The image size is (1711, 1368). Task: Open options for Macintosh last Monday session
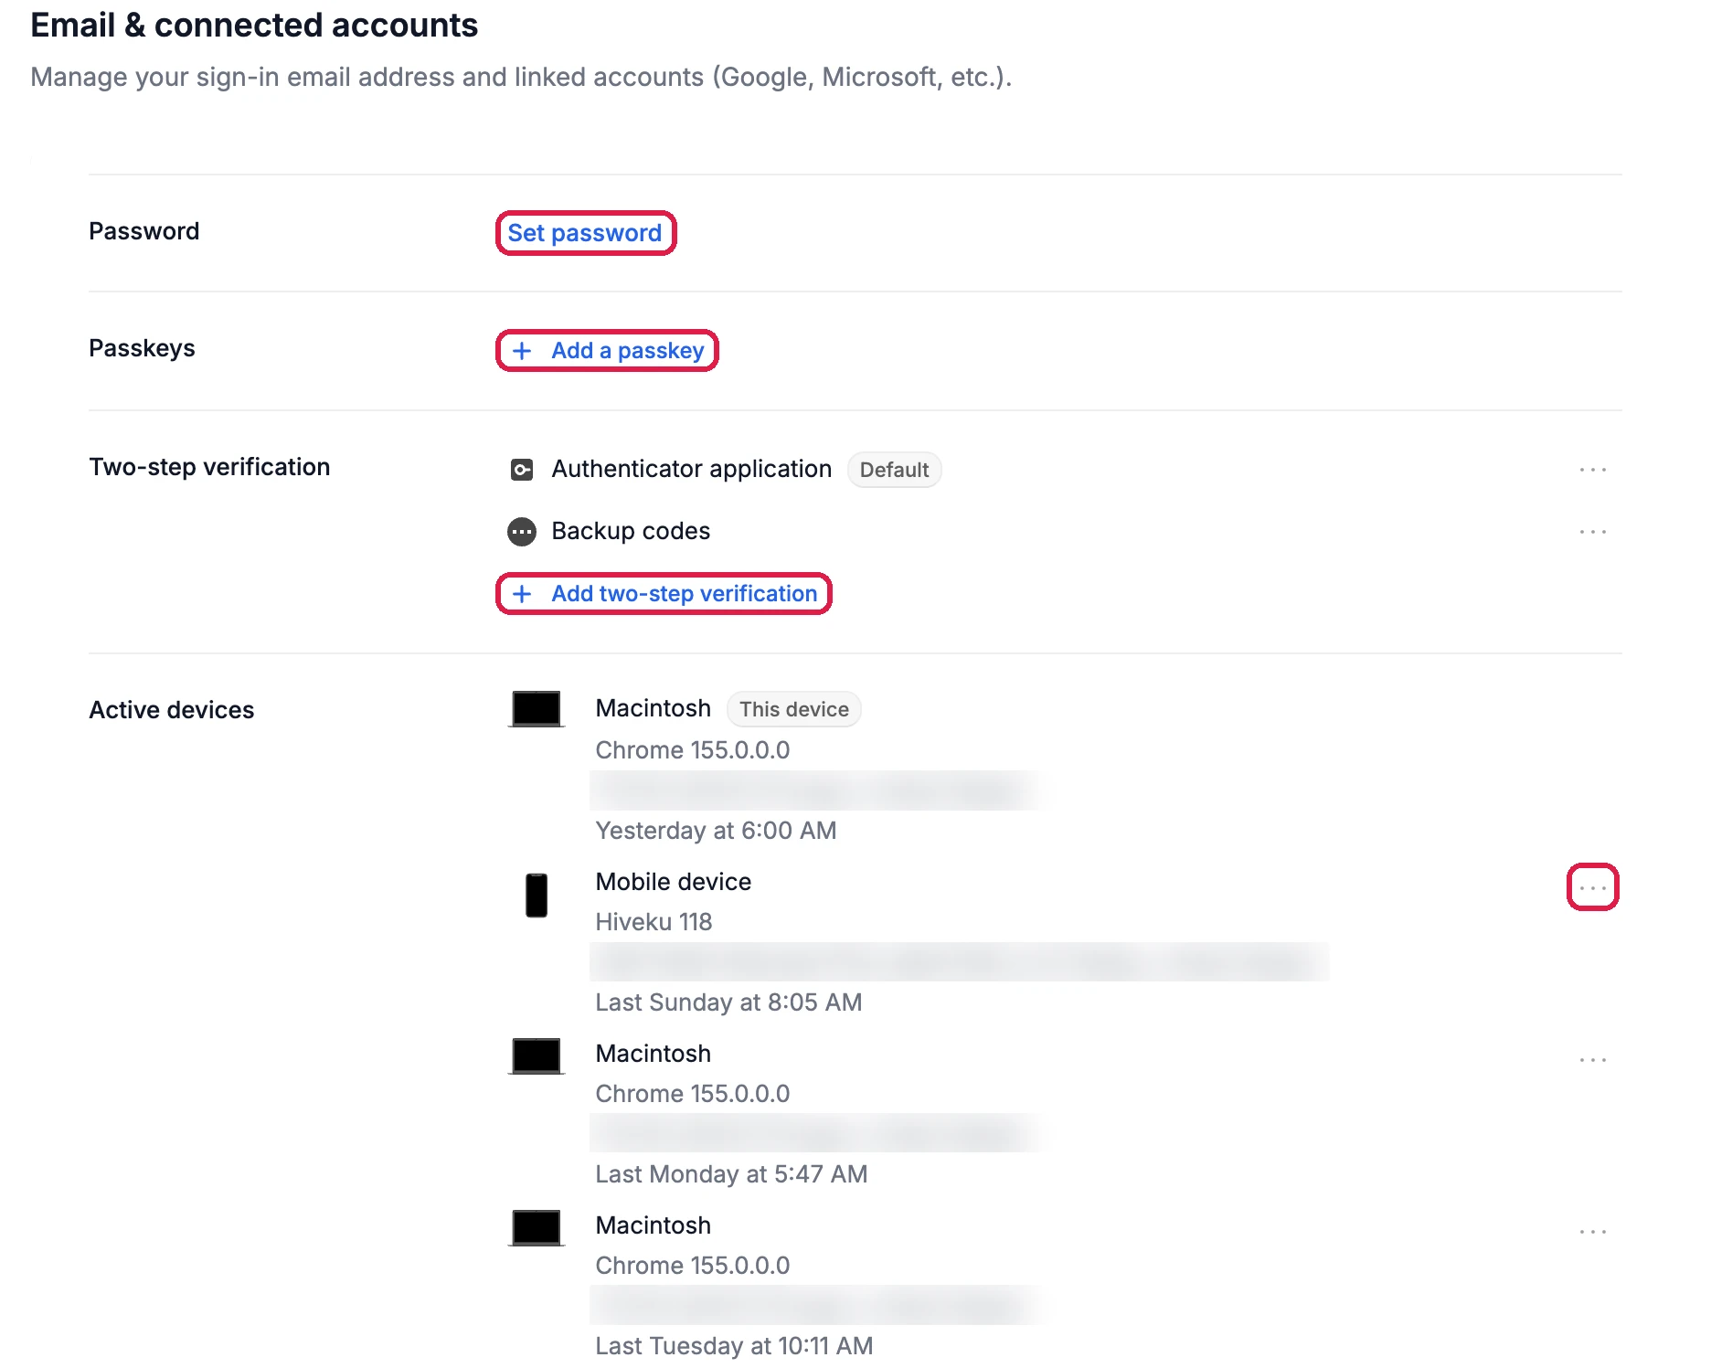[1592, 1060]
